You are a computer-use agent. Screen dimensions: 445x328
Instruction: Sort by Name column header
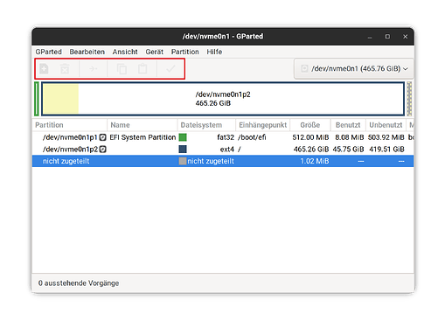tap(143, 125)
